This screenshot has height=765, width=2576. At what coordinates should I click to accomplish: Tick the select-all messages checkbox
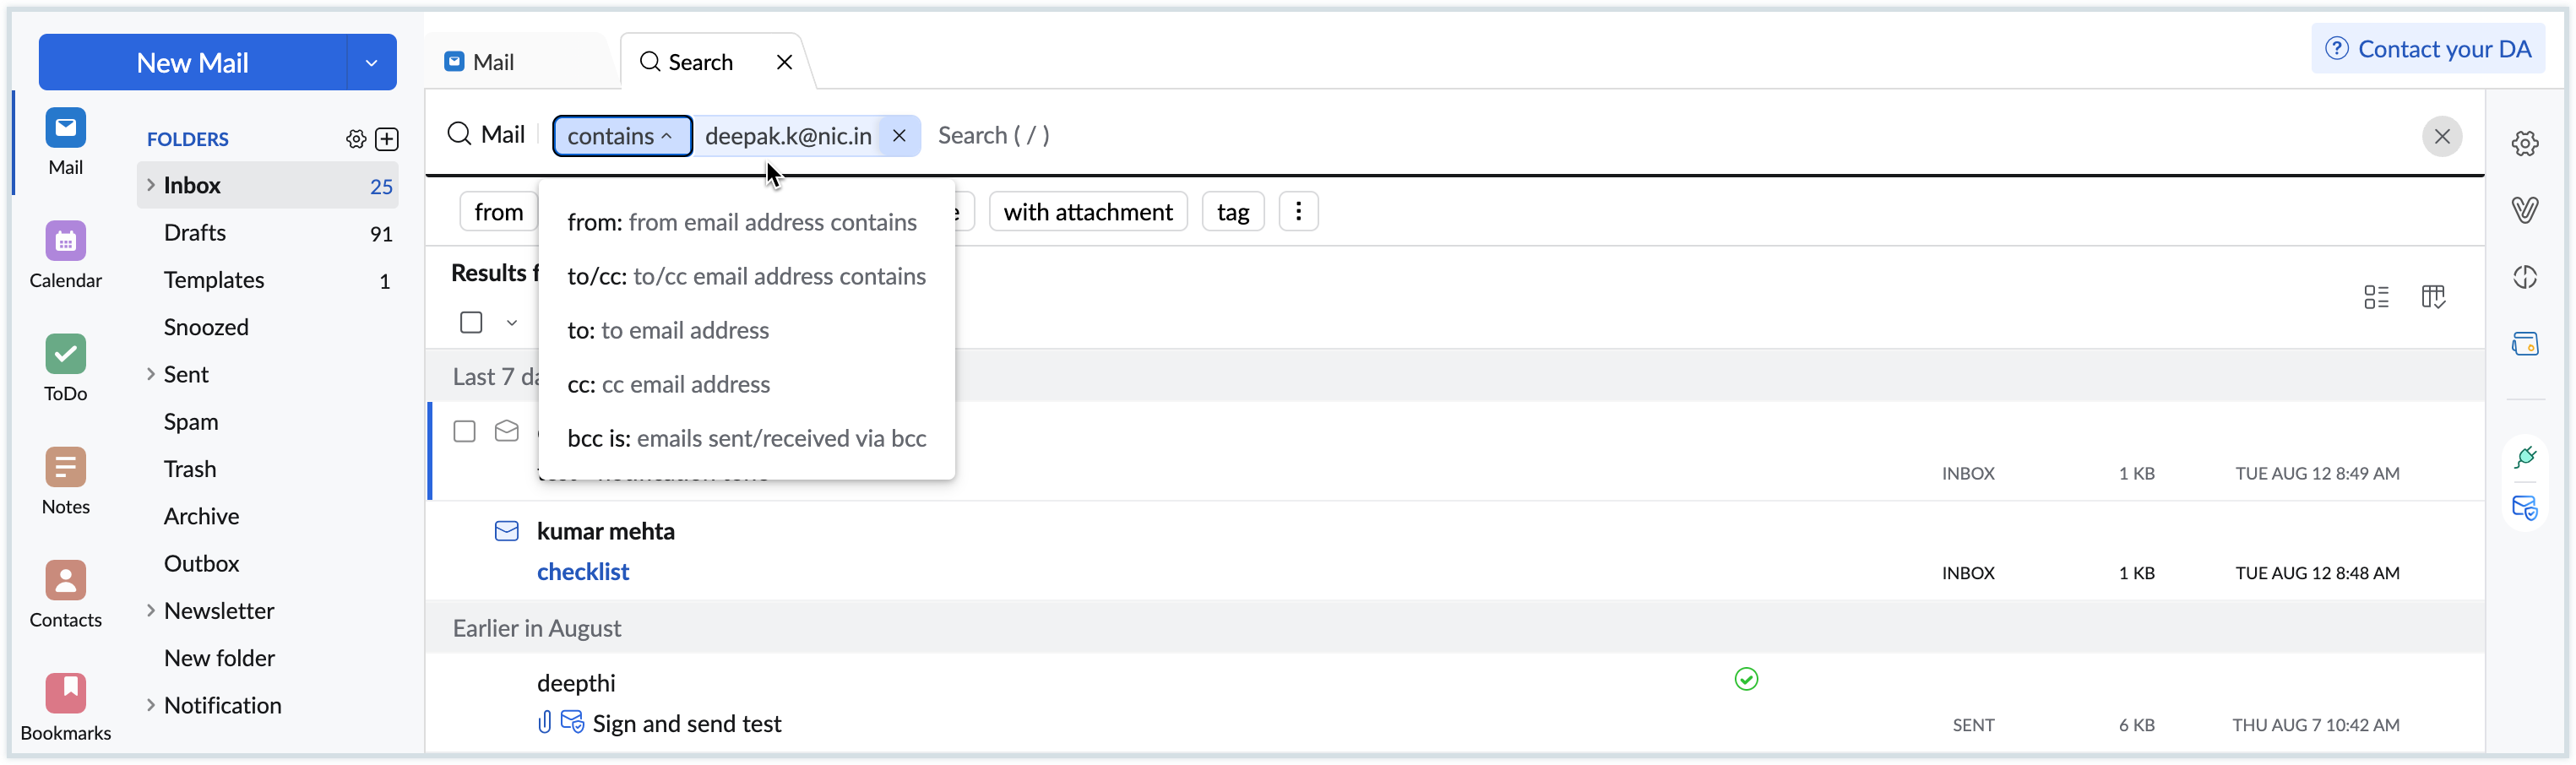(x=471, y=322)
